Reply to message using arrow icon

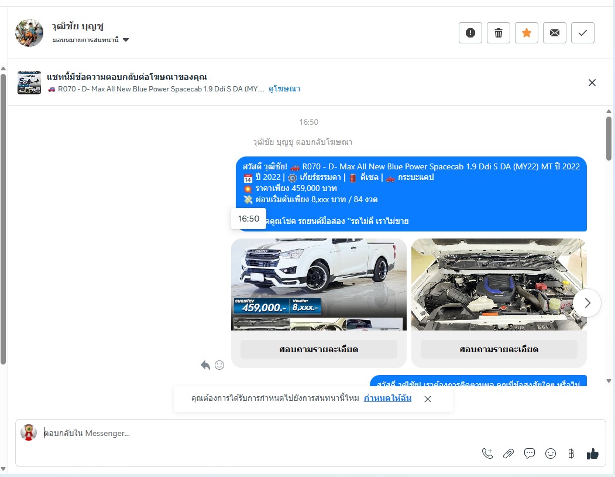(x=205, y=365)
